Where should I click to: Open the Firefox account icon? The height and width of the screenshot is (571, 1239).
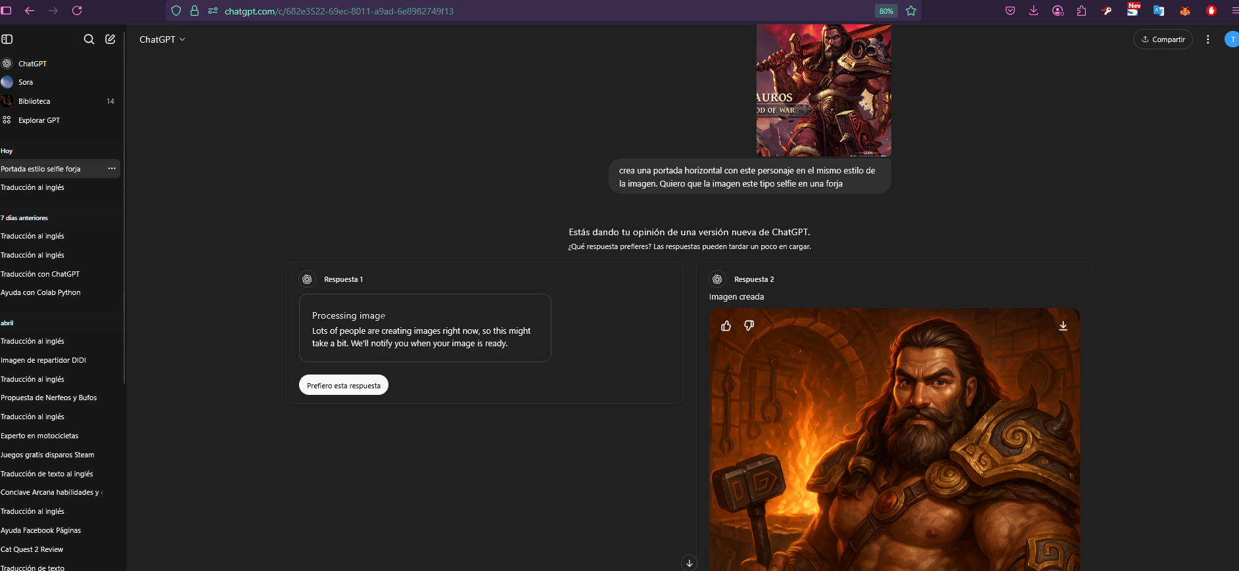point(1058,11)
